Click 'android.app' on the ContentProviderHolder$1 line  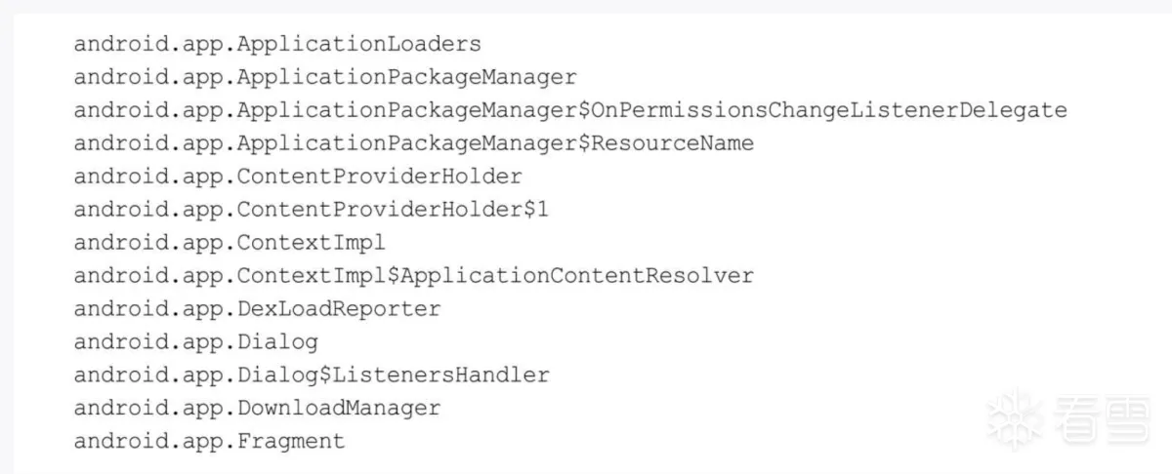(x=148, y=210)
